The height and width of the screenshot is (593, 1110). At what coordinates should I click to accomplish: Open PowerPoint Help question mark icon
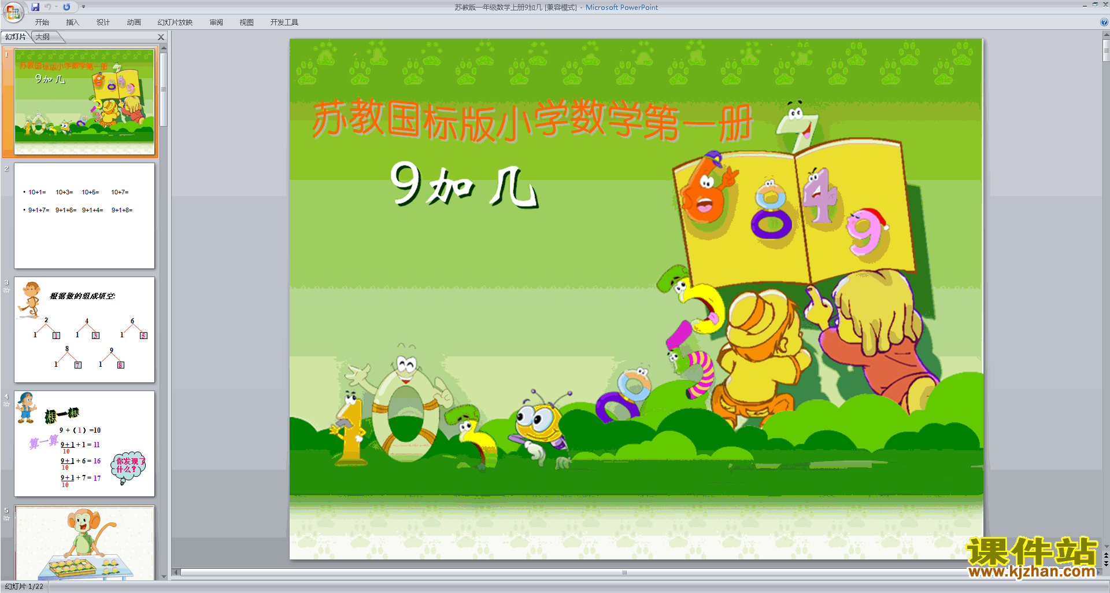[1104, 23]
